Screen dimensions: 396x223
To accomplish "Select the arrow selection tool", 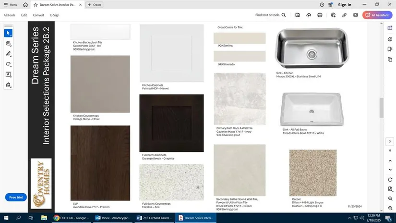I will 9,33.
